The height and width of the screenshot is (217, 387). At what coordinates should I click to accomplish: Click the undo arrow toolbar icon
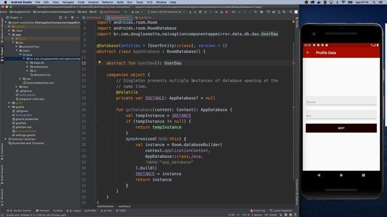[x=255, y=12]
